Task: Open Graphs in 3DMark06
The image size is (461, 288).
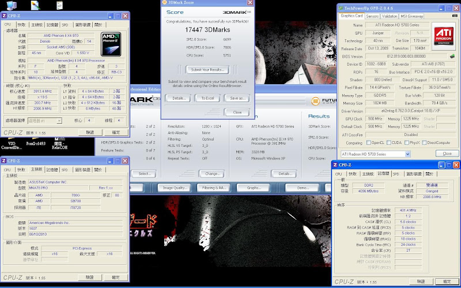Action: (253, 188)
